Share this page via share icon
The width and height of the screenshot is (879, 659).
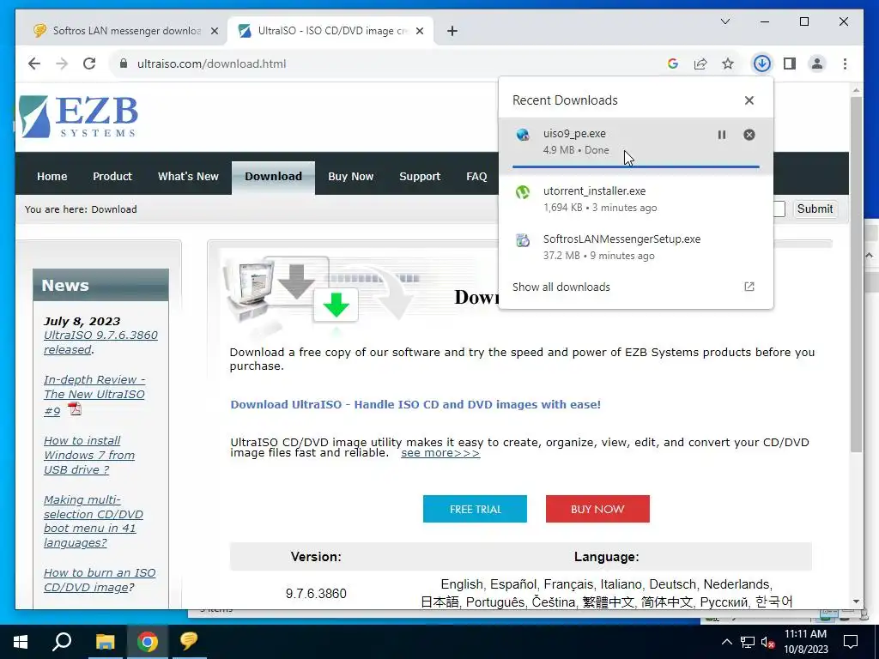pos(700,63)
